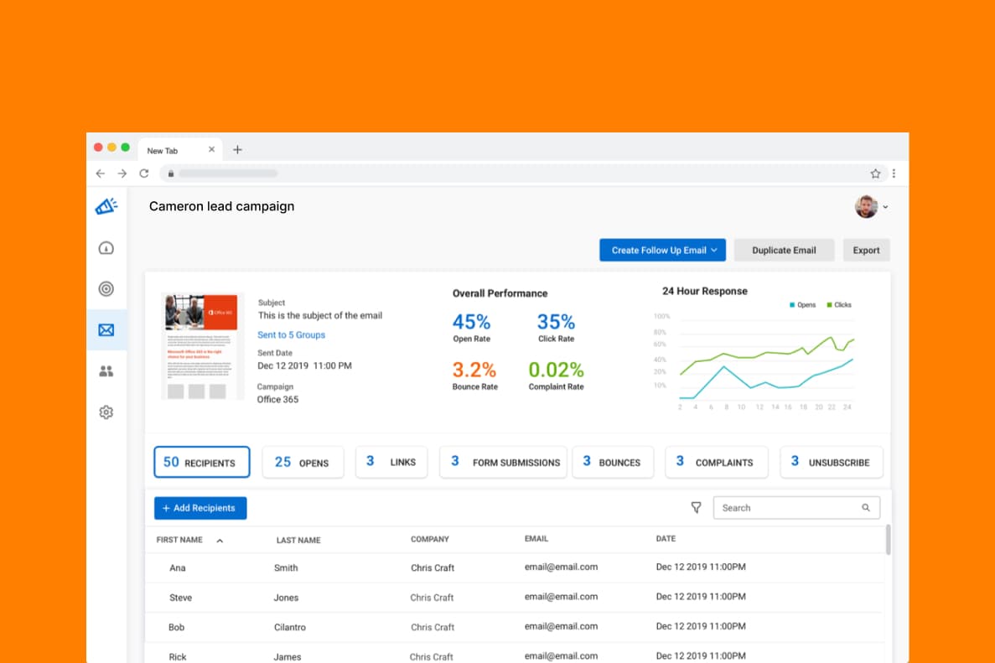Click the Last Name column header
The width and height of the screenshot is (995, 663).
click(x=298, y=540)
